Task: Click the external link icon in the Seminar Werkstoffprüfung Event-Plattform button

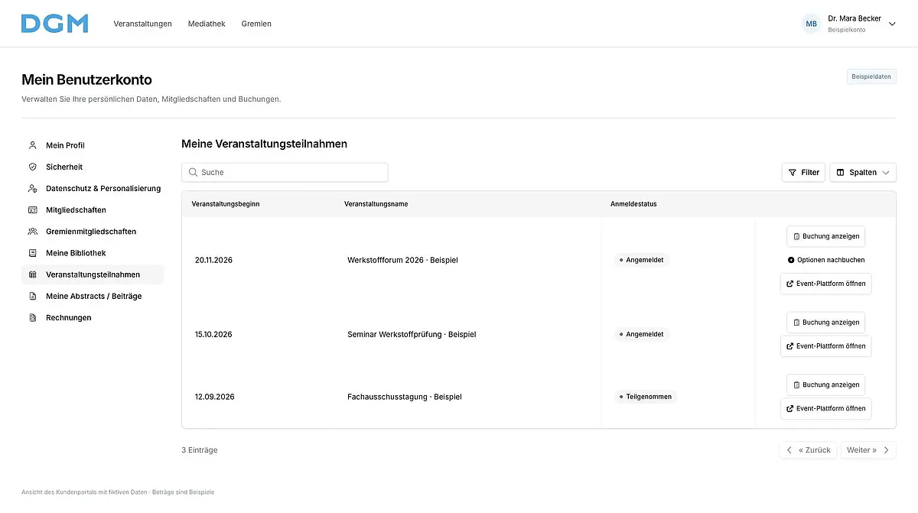Action: pos(790,346)
